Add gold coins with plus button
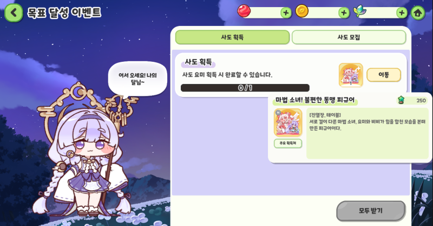The height and width of the screenshot is (226, 433). (344, 12)
